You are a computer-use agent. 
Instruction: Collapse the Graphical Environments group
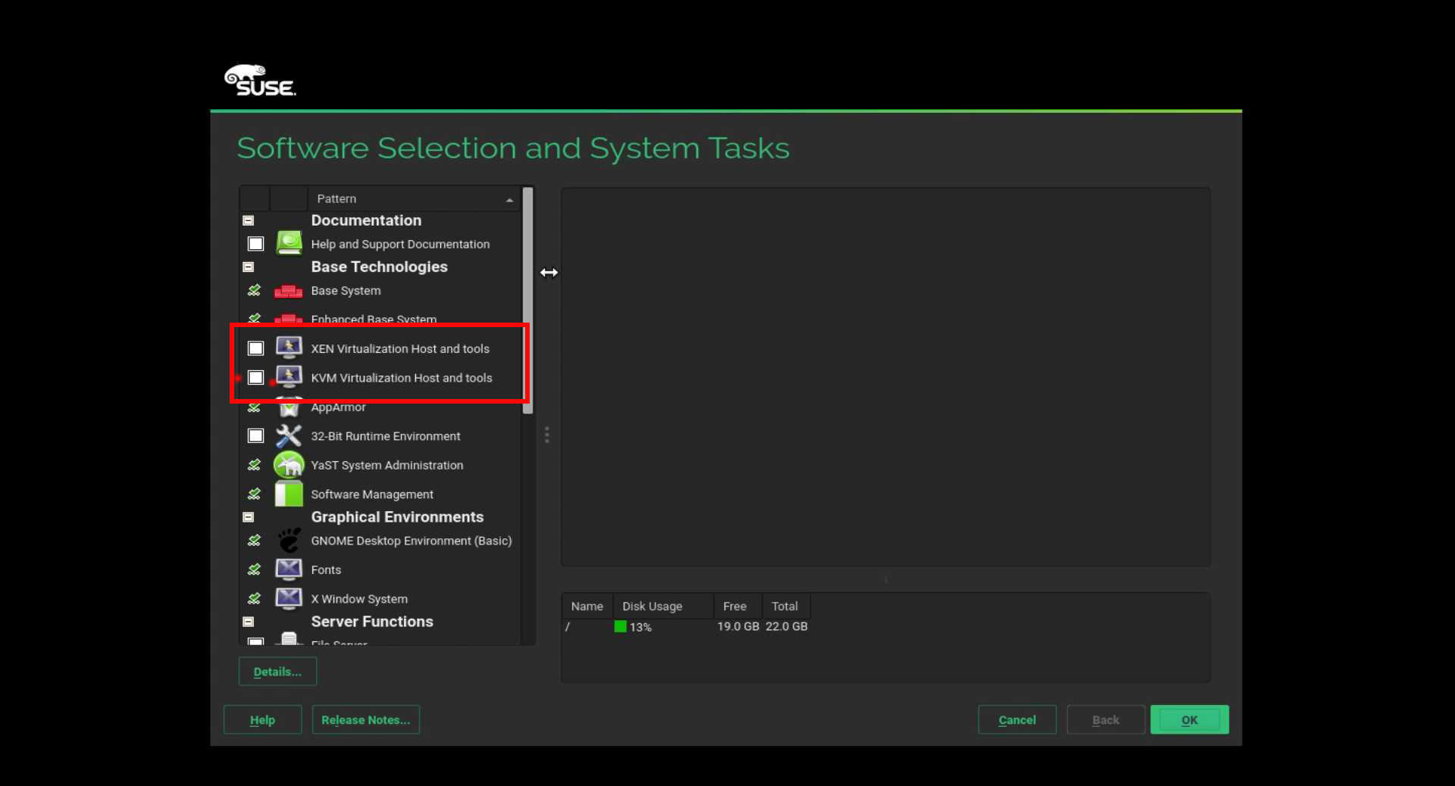(x=248, y=517)
